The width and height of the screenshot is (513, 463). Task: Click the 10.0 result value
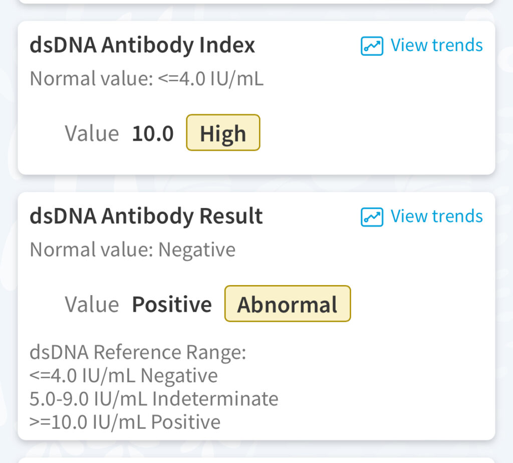point(153,134)
